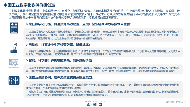Select the automation description gray text box
The width and height of the screenshot is (190, 107).
pos(103,52)
